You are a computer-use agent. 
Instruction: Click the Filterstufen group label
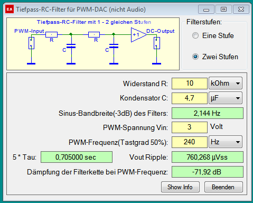[x=204, y=22]
